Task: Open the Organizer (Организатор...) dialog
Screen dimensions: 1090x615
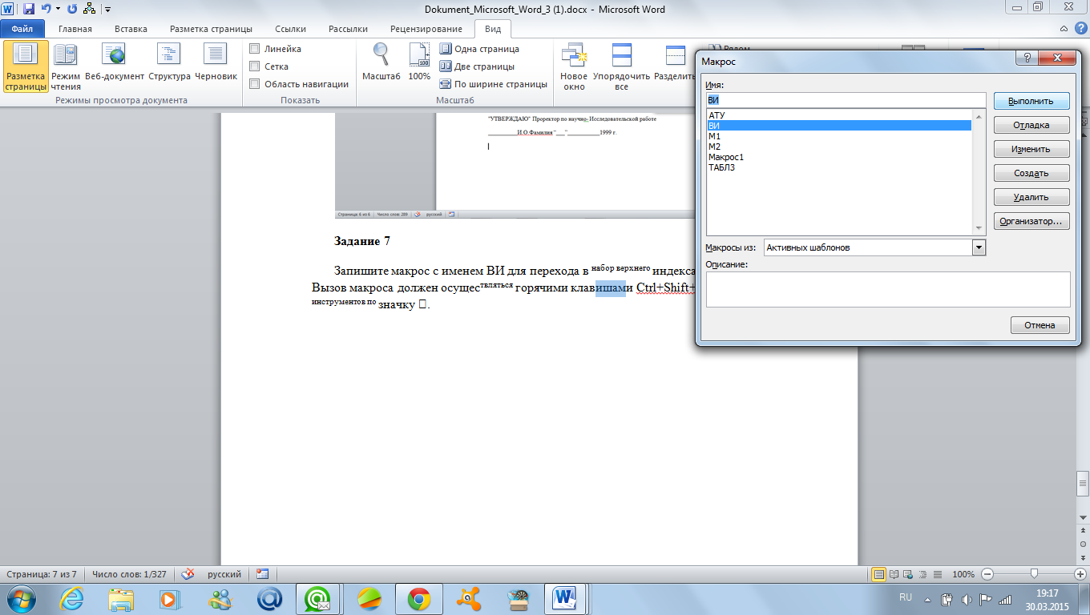Action: 1032,221
